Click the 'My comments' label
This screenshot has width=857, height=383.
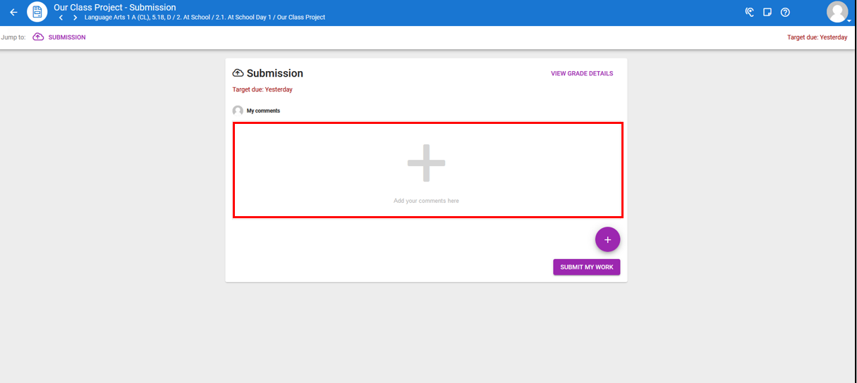pyautogui.click(x=263, y=111)
